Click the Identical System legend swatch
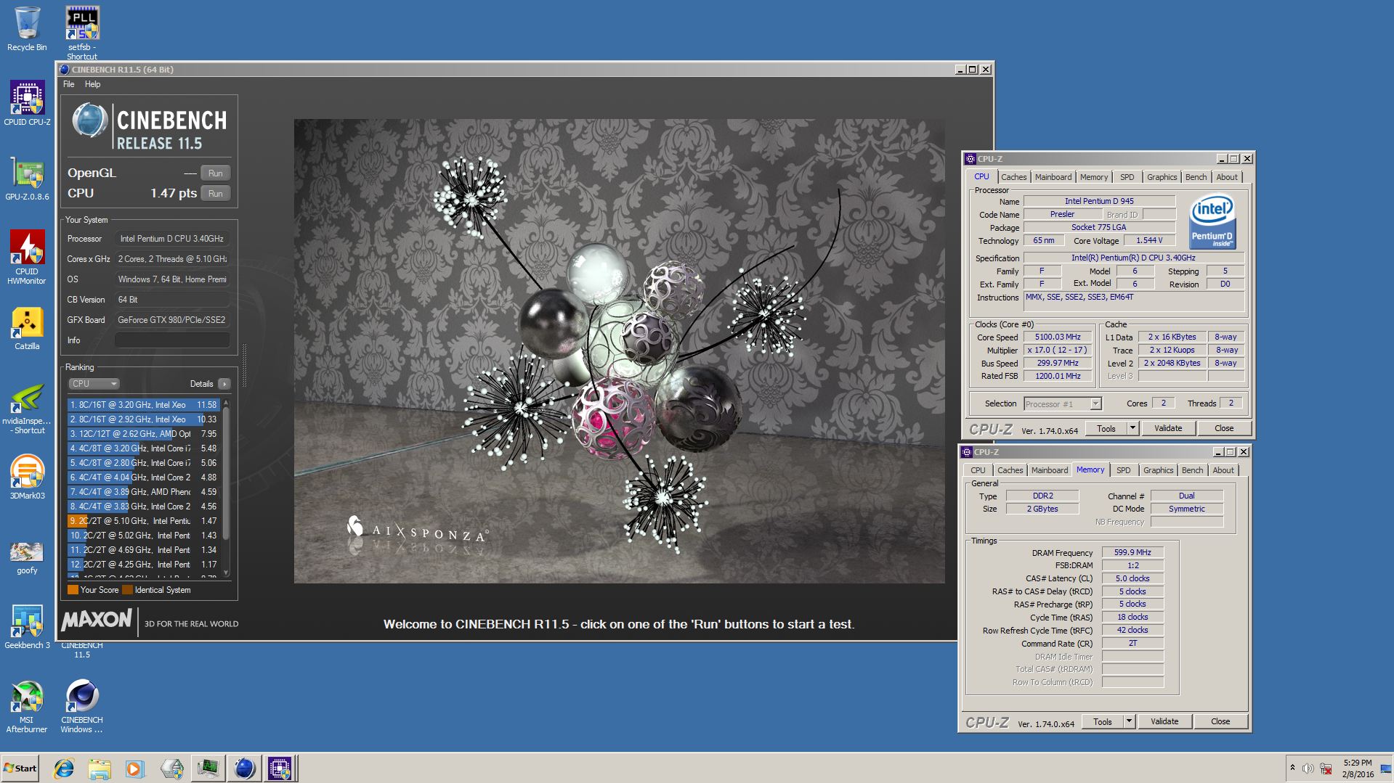 pos(128,590)
